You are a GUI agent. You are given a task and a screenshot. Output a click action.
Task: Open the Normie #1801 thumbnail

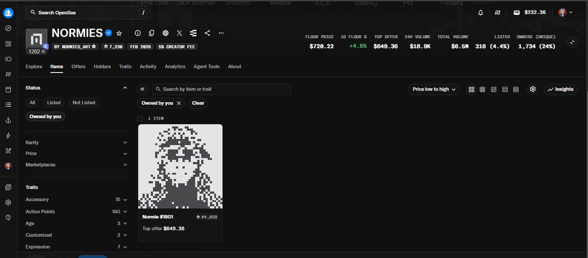[180, 166]
